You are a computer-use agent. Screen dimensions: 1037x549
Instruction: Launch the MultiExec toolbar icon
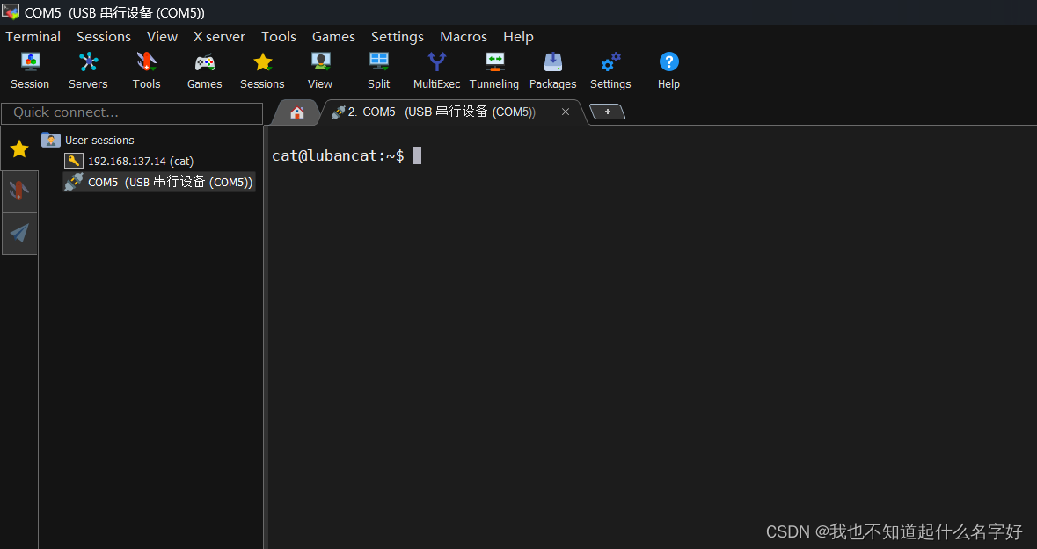pos(436,70)
